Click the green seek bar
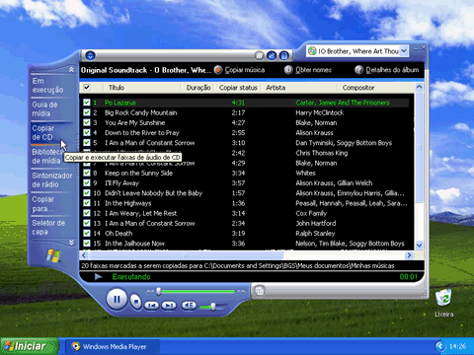The height and width of the screenshot is (355, 474). coord(197,292)
